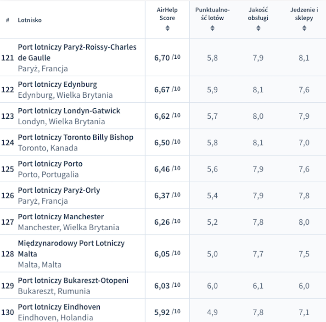The image size is (326, 322).
Task: Sort by Jakość obsługi arrows
Action: (258, 28)
